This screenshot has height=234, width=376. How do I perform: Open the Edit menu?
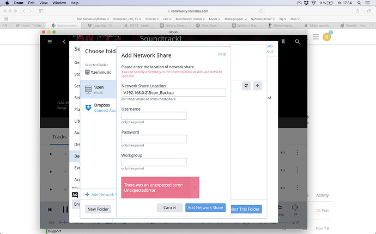point(31,3)
